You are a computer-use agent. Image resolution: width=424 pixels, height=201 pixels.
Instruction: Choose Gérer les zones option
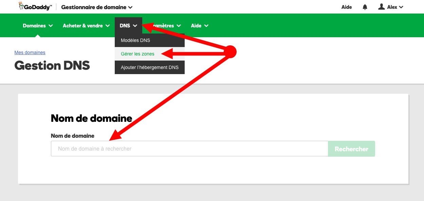coord(150,54)
